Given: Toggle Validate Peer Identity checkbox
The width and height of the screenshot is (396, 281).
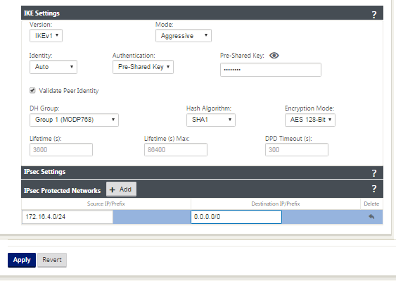Looking at the screenshot, I should click(32, 90).
